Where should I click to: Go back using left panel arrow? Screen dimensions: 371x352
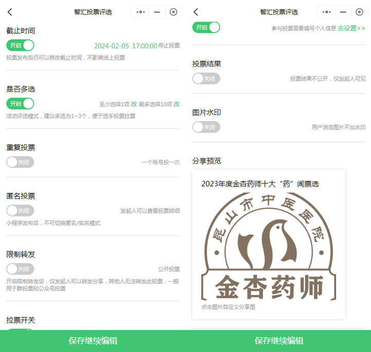(10, 12)
